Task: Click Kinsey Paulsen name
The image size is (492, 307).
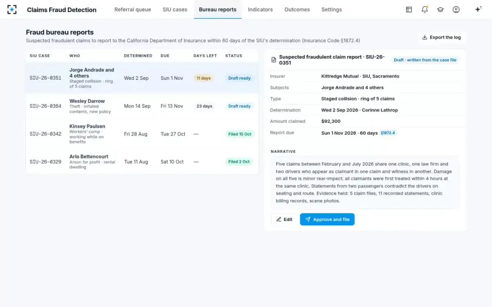Action: [87, 126]
